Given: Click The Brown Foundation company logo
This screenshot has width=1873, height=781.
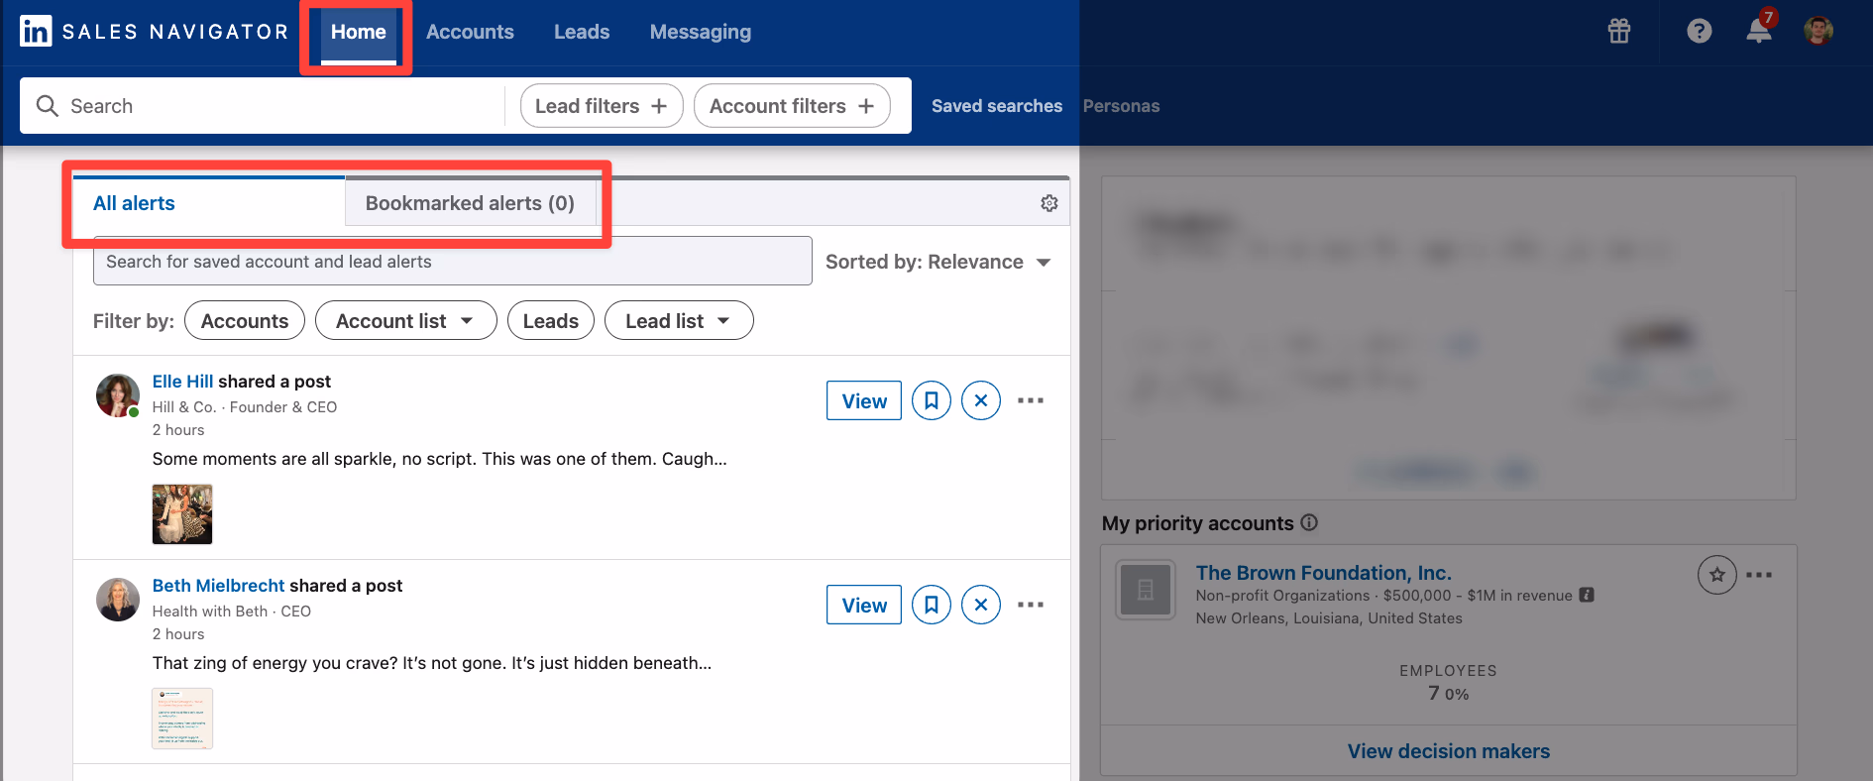Looking at the screenshot, I should (x=1146, y=590).
